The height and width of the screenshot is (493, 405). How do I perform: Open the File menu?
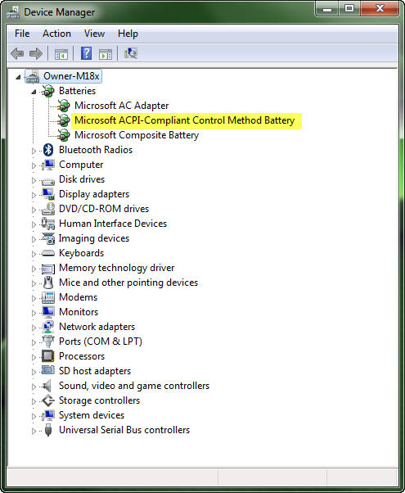click(x=22, y=34)
